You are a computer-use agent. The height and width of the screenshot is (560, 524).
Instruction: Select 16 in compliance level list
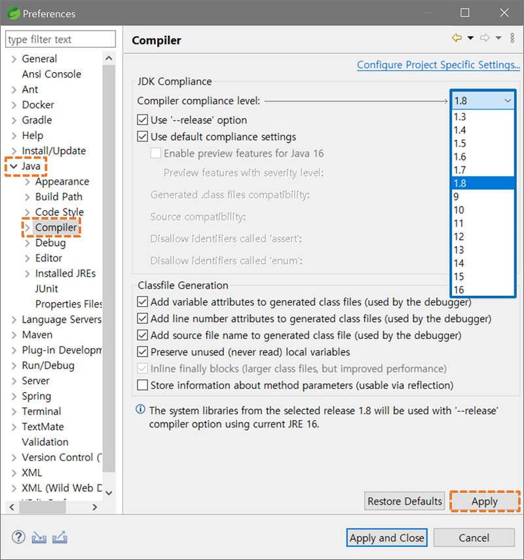pyautogui.click(x=483, y=290)
